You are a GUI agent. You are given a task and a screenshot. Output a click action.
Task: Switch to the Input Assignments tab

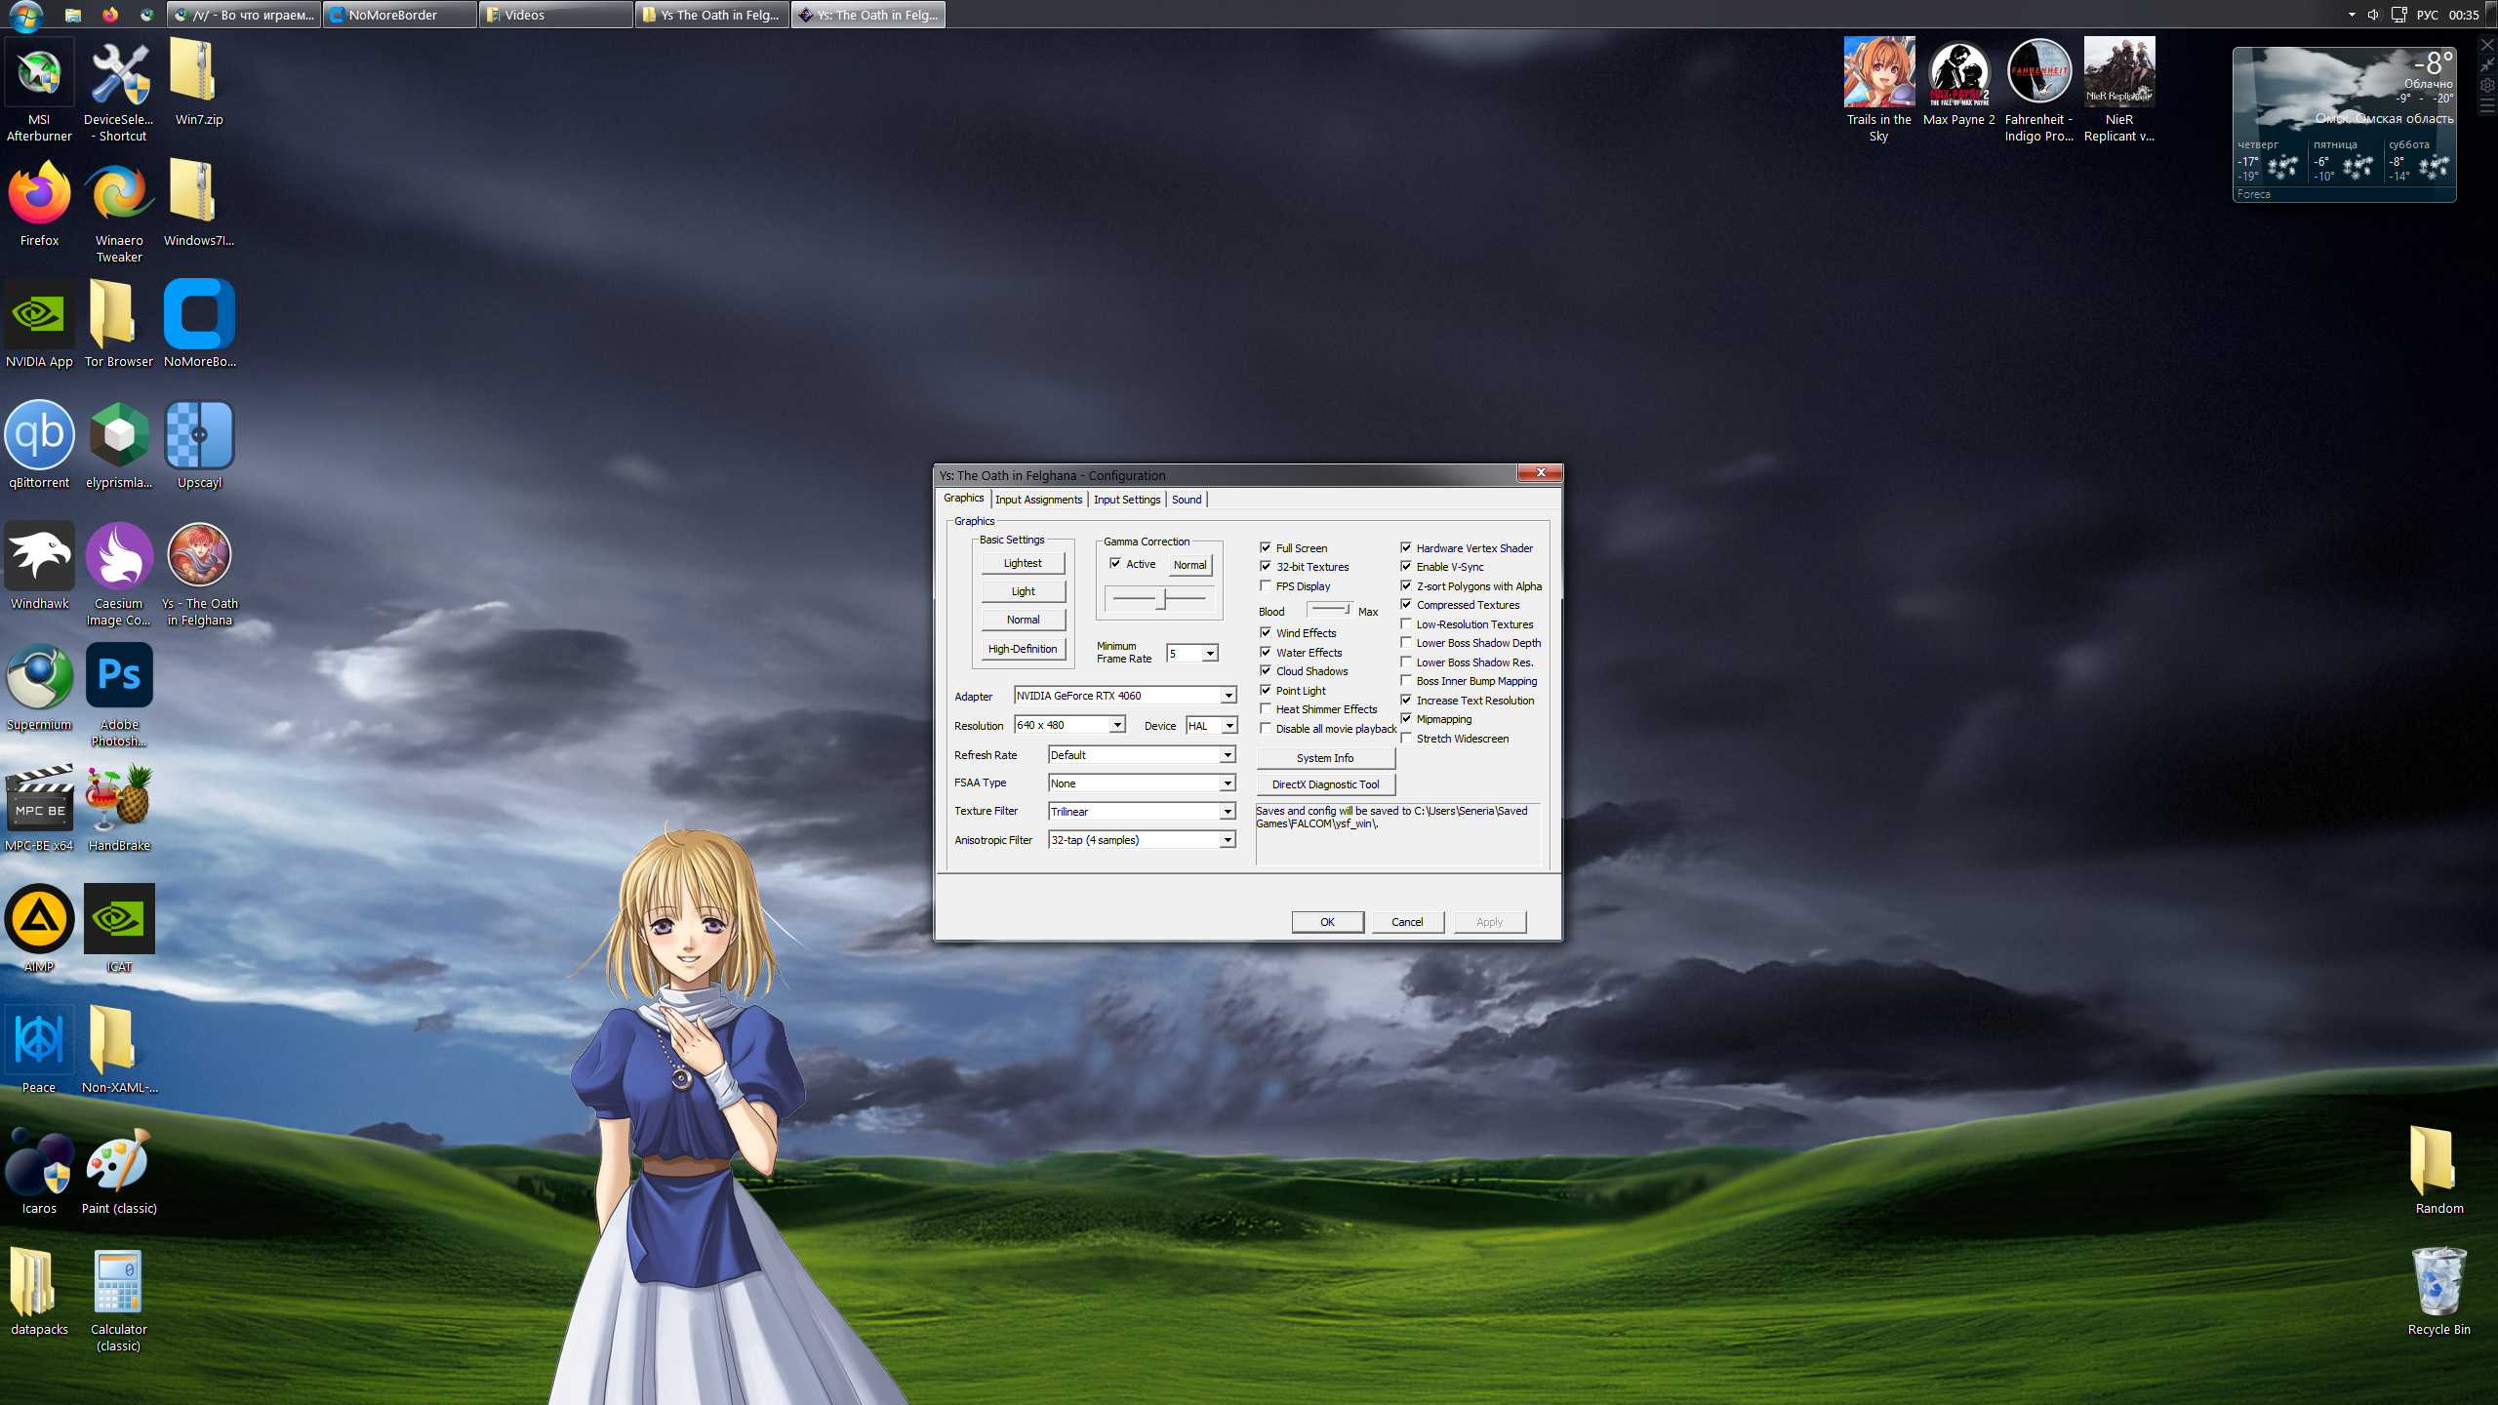click(1038, 500)
